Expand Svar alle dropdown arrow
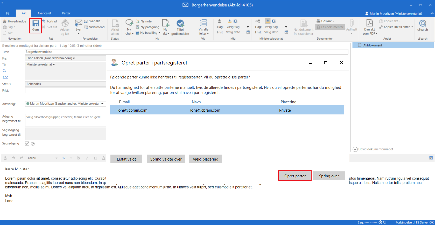The width and height of the screenshot is (435, 225). tap(102, 21)
